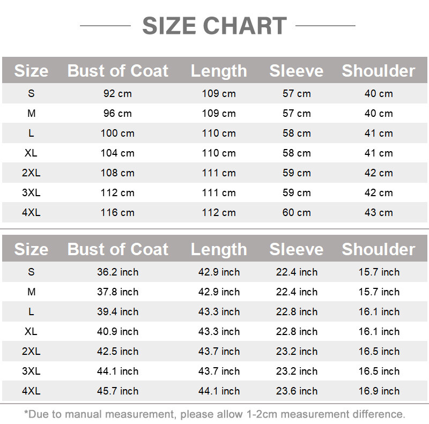Click the 23.6 inch sleeve value

[297, 391]
